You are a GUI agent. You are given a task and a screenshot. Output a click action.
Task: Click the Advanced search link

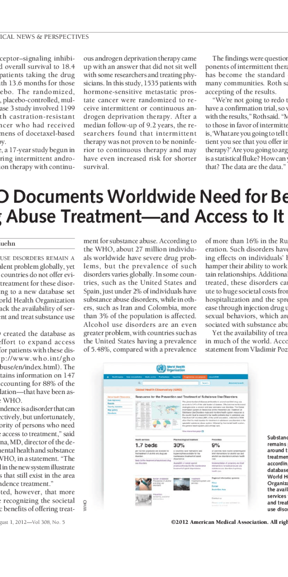click(235, 383)
